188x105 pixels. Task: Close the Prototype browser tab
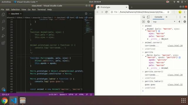point(126,7)
